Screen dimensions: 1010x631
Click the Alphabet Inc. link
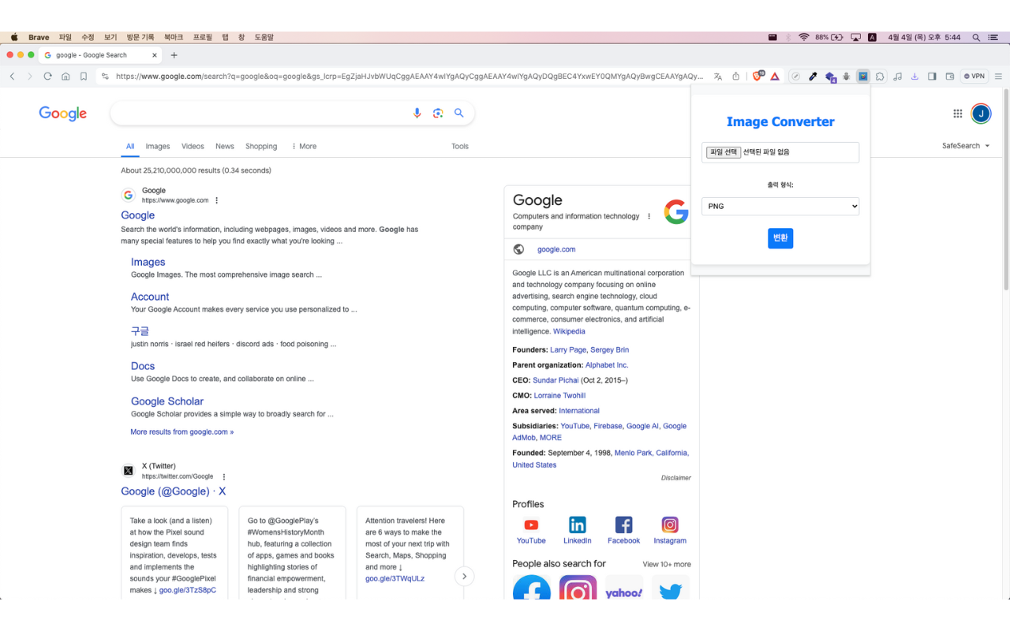(607, 365)
